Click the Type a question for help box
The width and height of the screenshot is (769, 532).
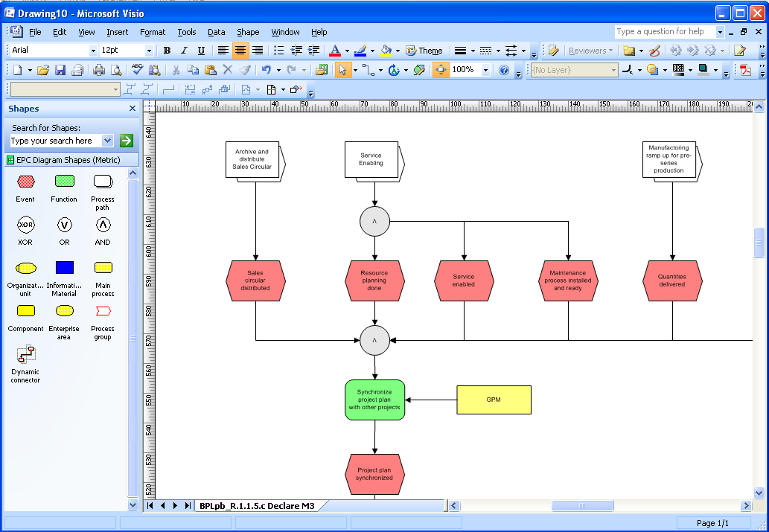[x=665, y=32]
